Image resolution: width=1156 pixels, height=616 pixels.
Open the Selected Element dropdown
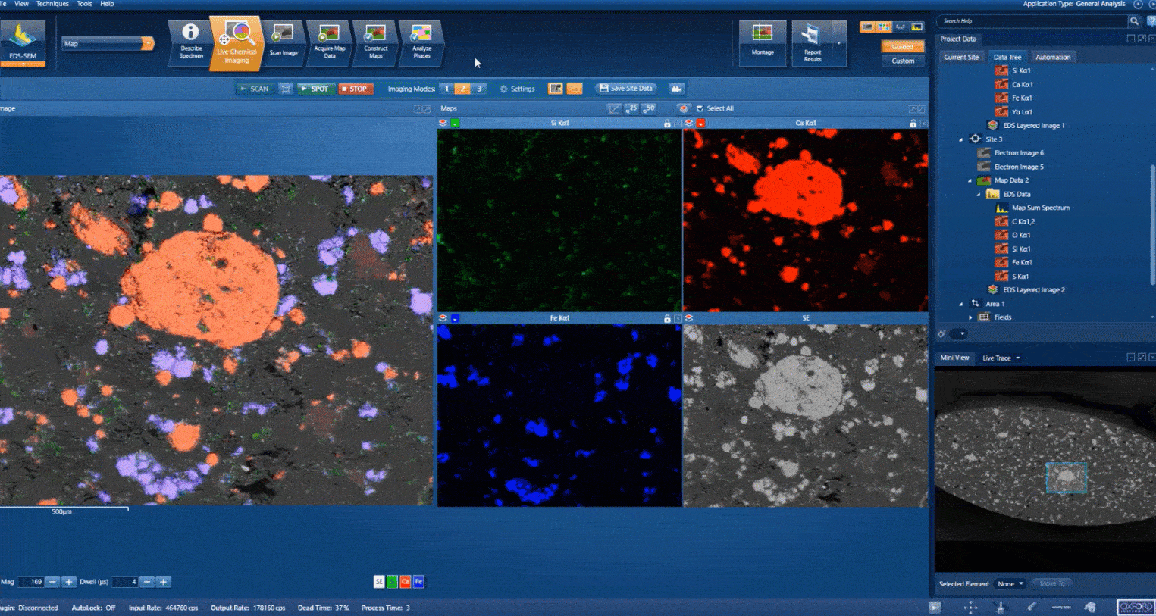1010,584
